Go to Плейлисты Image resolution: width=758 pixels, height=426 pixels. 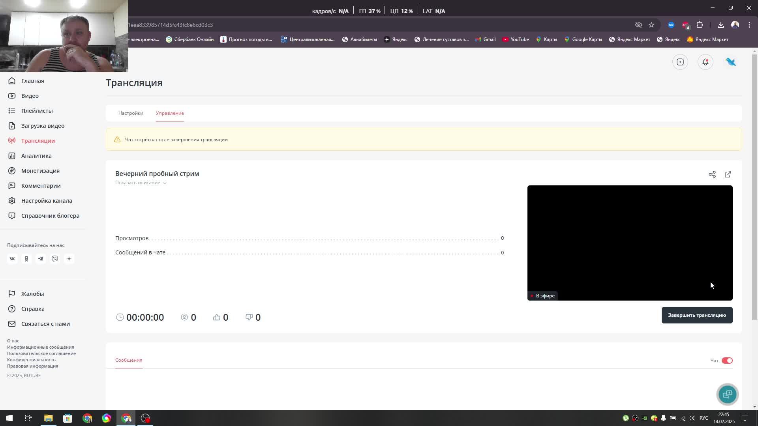click(30, 111)
